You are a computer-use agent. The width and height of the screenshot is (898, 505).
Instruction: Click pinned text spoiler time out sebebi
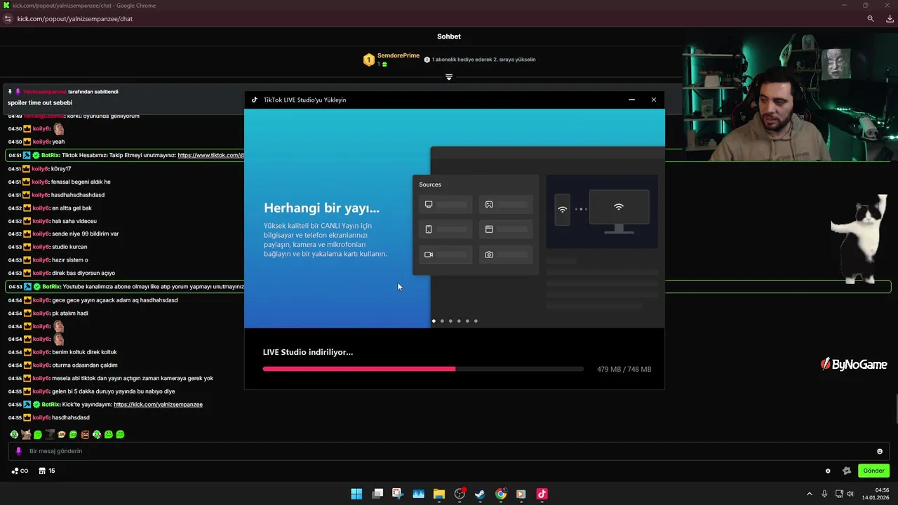tap(40, 102)
